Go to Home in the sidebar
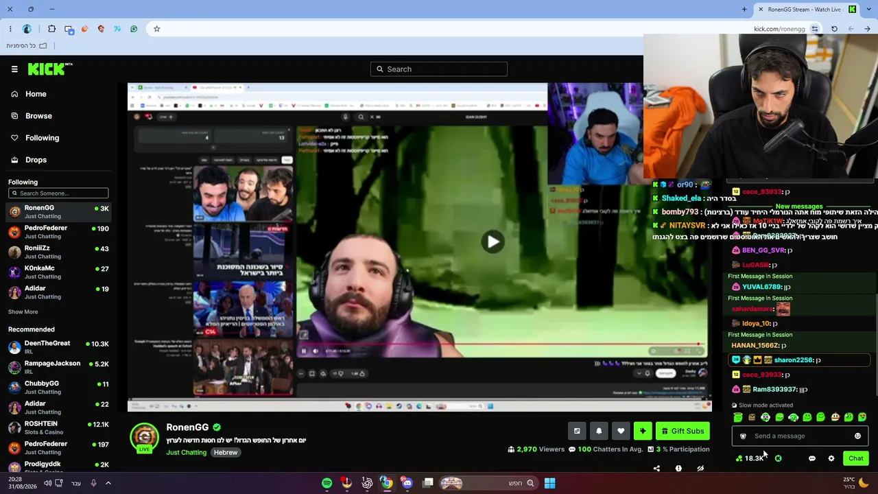The height and width of the screenshot is (494, 878). pyautogui.click(x=36, y=94)
